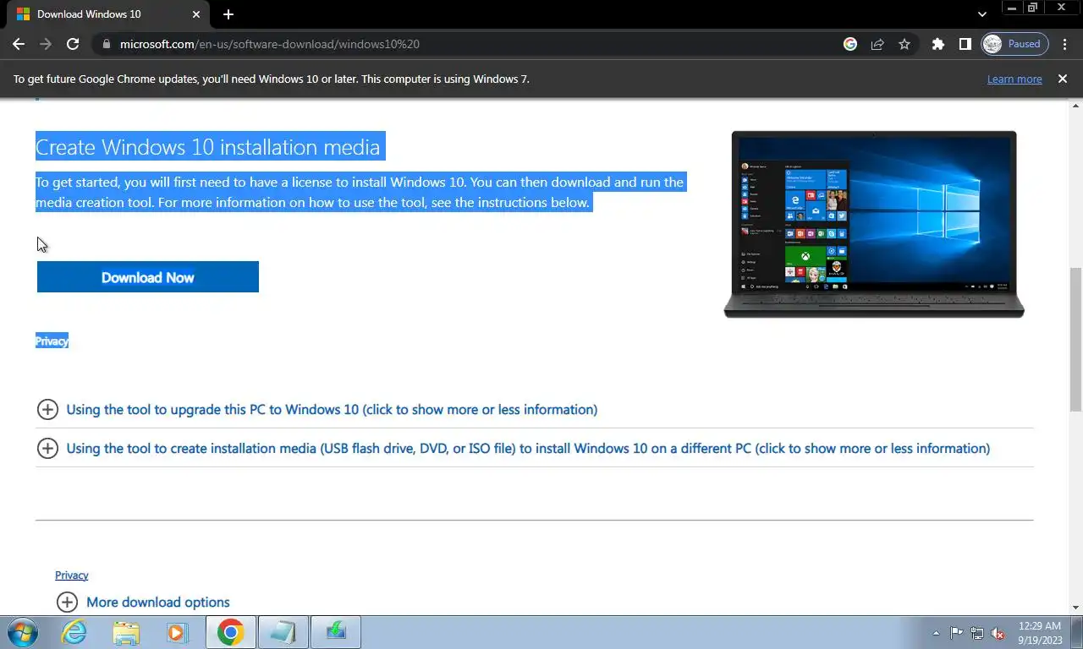Show hidden tray icons arrow
1083x649 pixels.
point(936,633)
